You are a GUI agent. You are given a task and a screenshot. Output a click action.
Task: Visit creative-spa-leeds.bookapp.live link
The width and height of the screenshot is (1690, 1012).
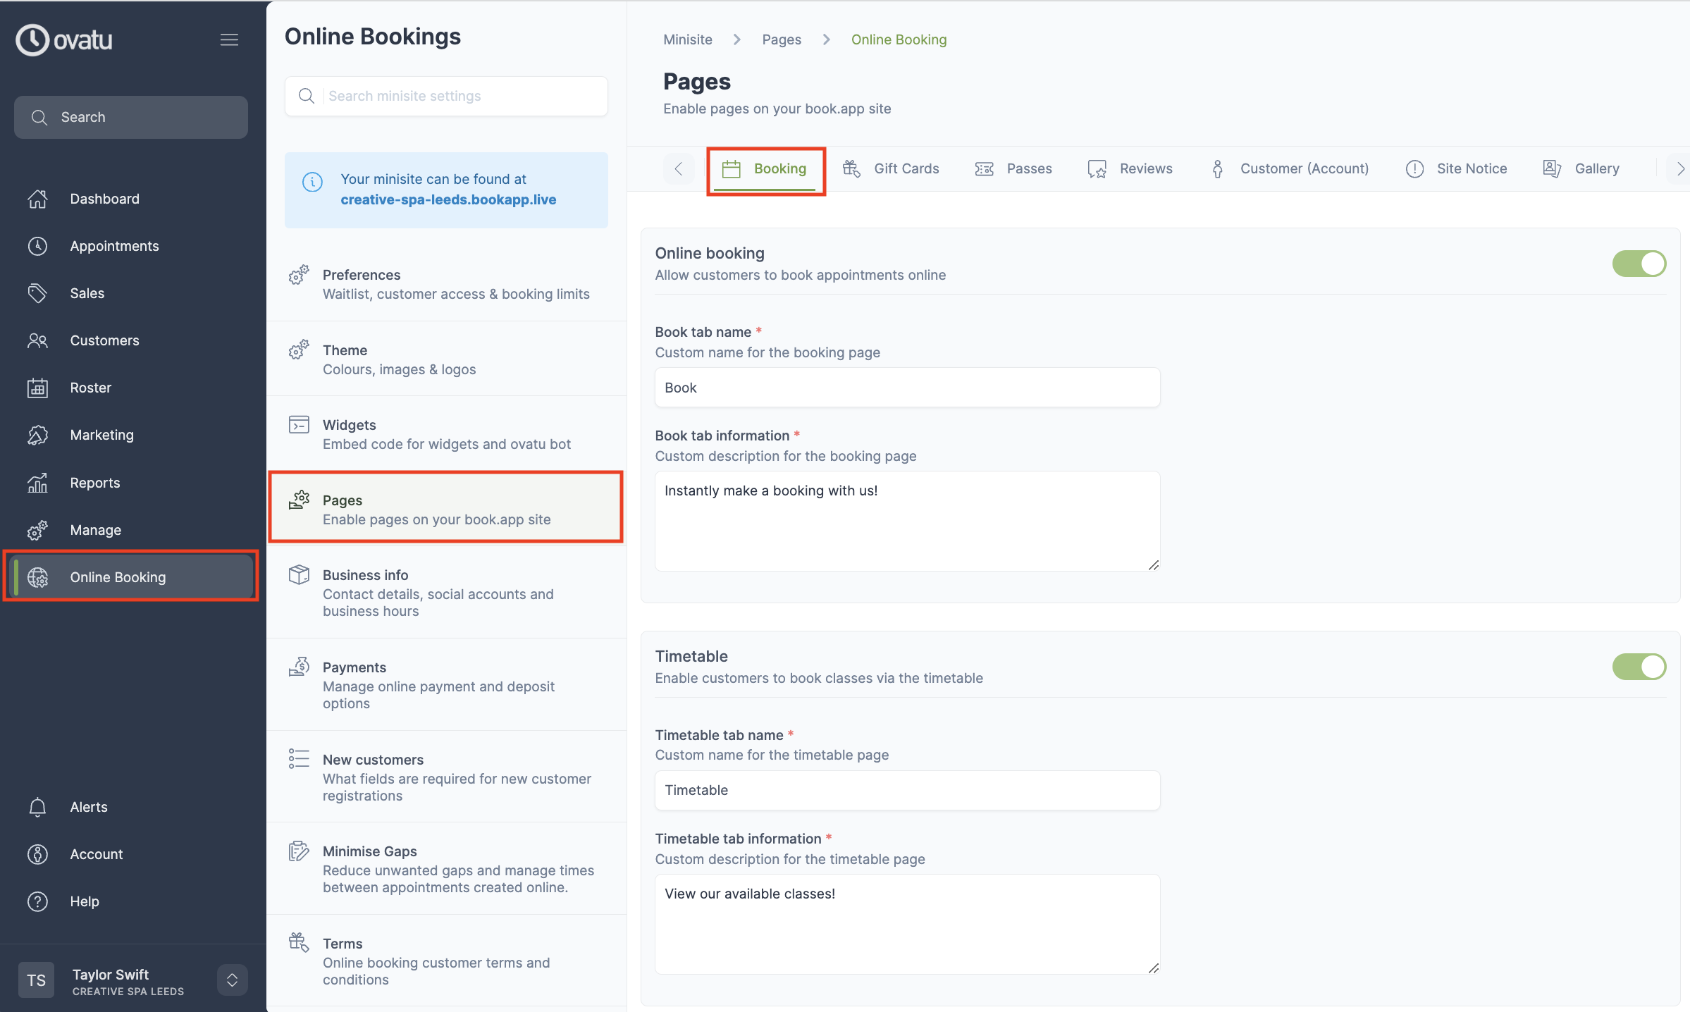tap(448, 199)
